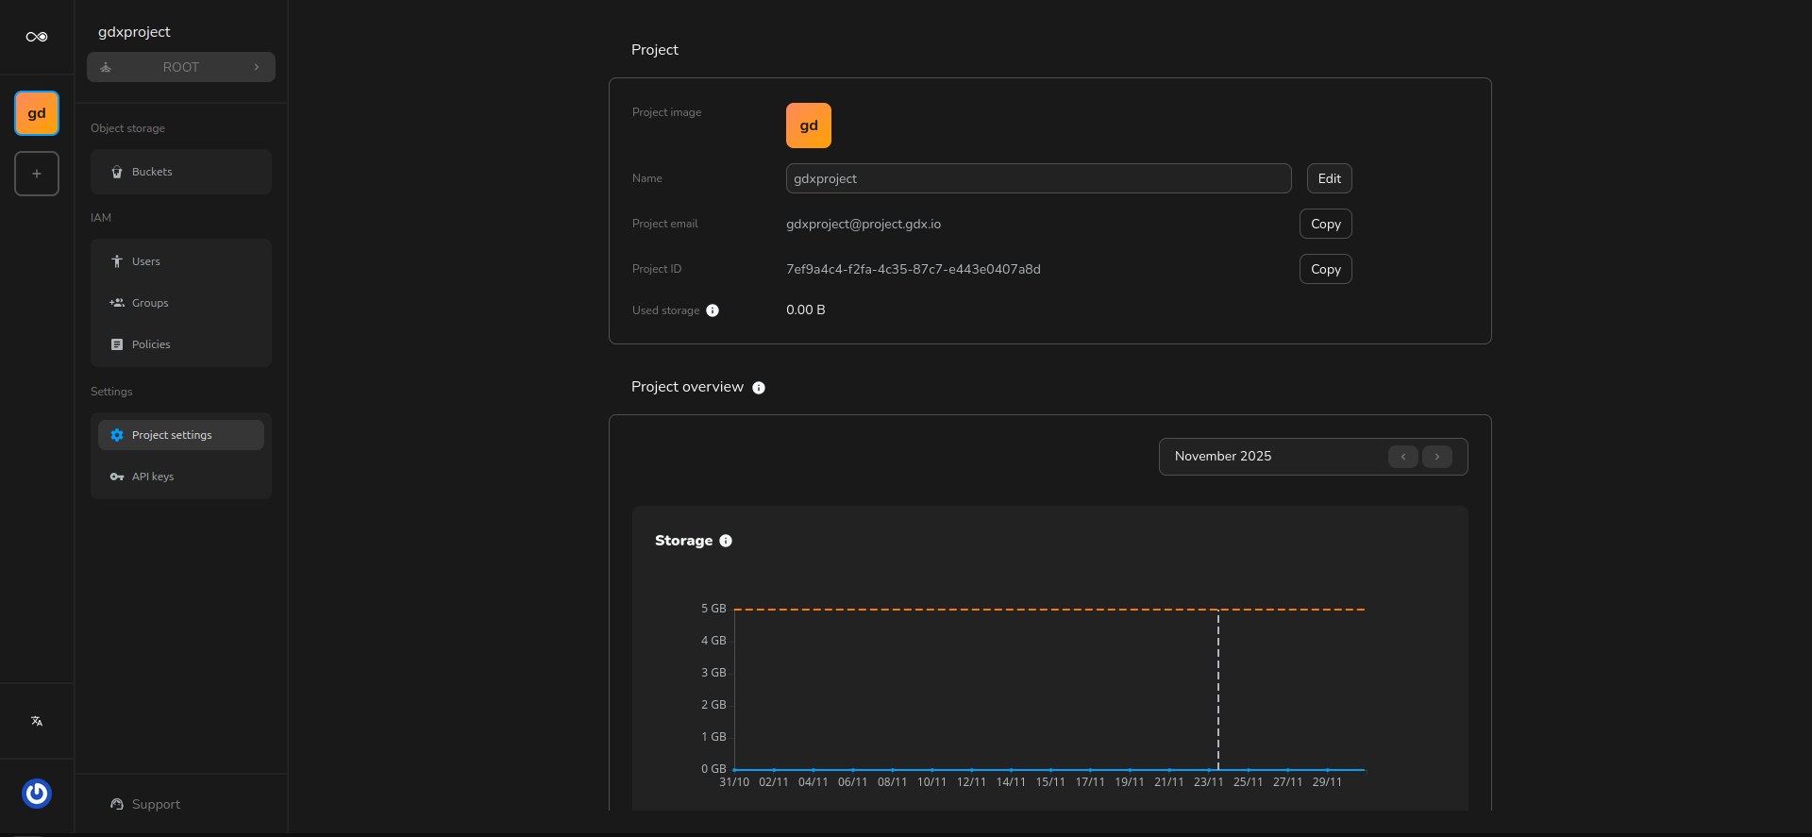This screenshot has height=837, width=1812.
Task: Click Edit next to project name
Action: click(1329, 178)
